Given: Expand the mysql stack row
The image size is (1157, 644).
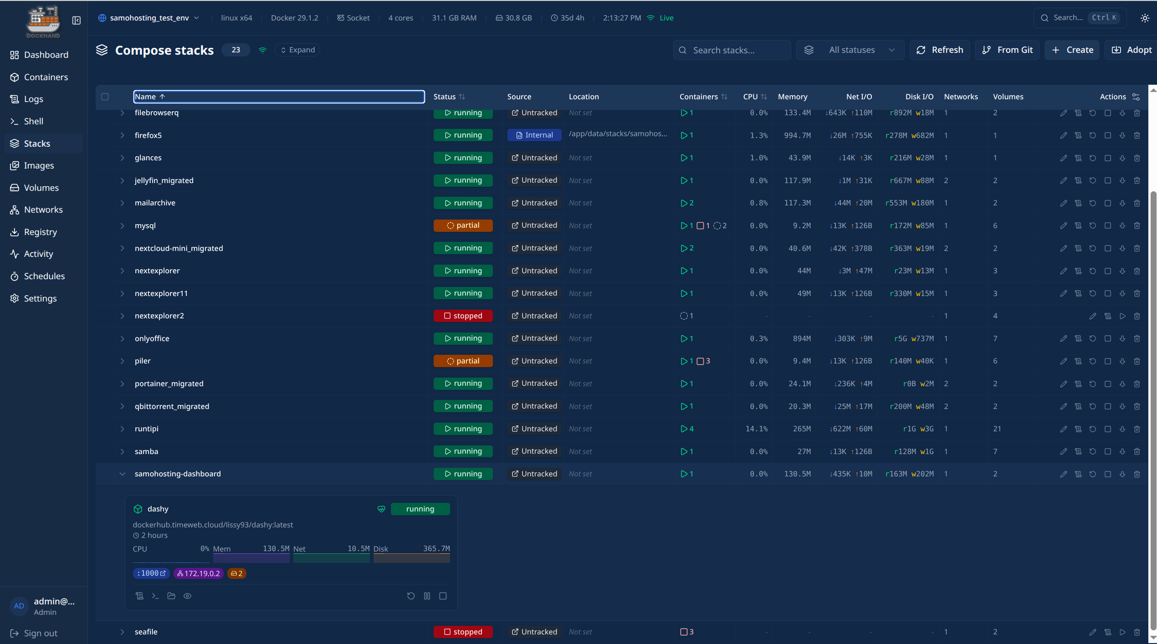Looking at the screenshot, I should (122, 226).
